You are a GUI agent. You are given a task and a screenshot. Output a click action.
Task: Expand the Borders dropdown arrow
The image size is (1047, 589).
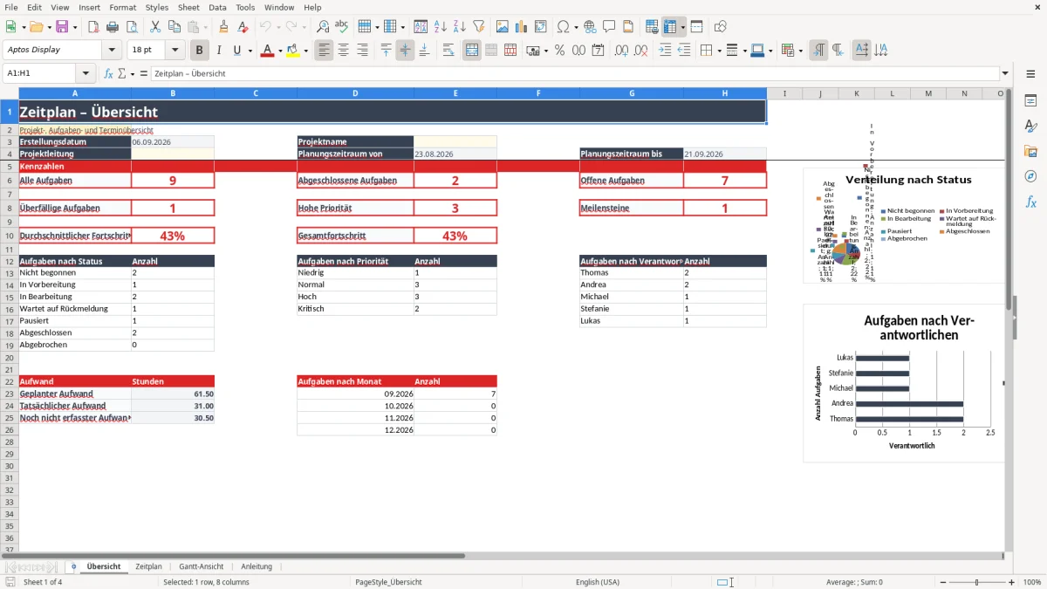(718, 51)
